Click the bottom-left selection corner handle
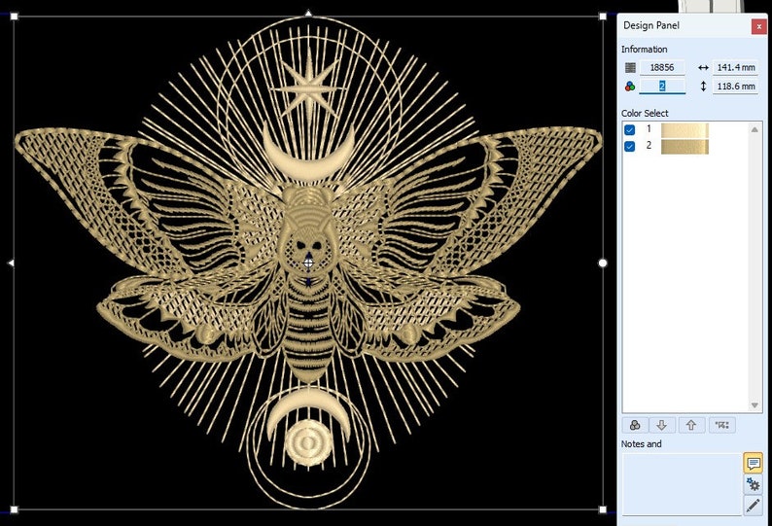Image resolution: width=772 pixels, height=526 pixels. click(14, 509)
